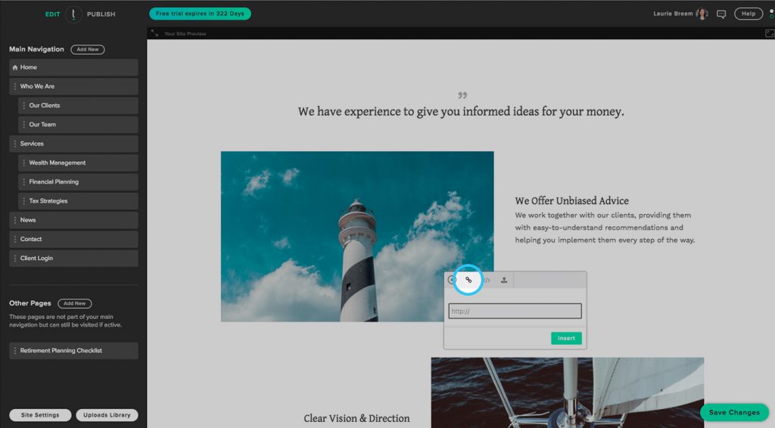The width and height of the screenshot is (775, 428).
Task: Select the Services page
Action: (x=73, y=144)
